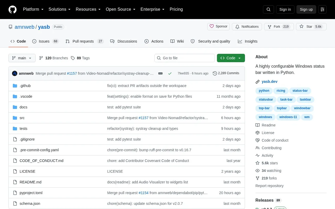Click the search magnifier icon in header
This screenshot has width=335, height=209.
(269, 9)
